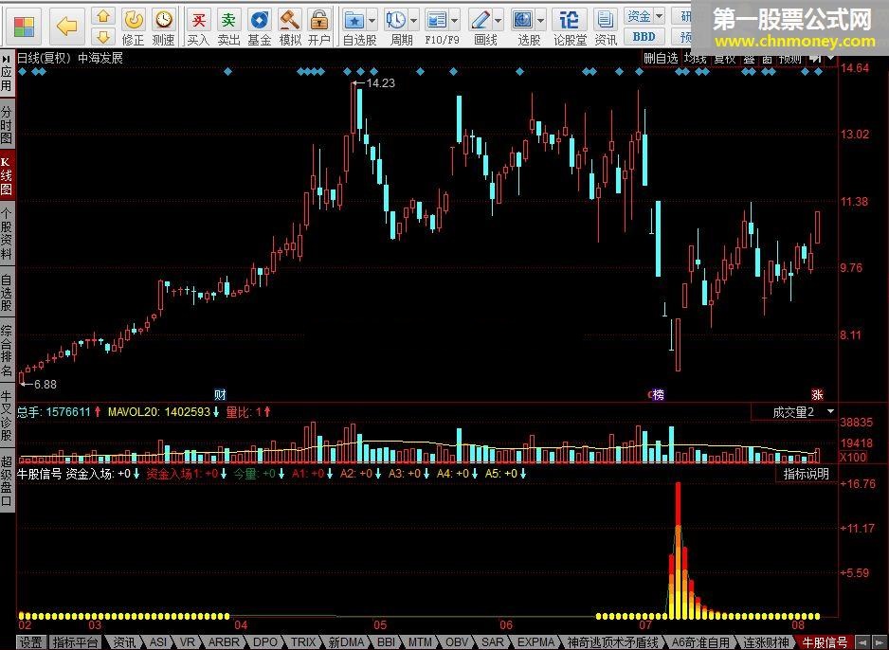This screenshot has height=650, width=889.
Task: Toggle 复权 price adjustment
Action: 725,58
